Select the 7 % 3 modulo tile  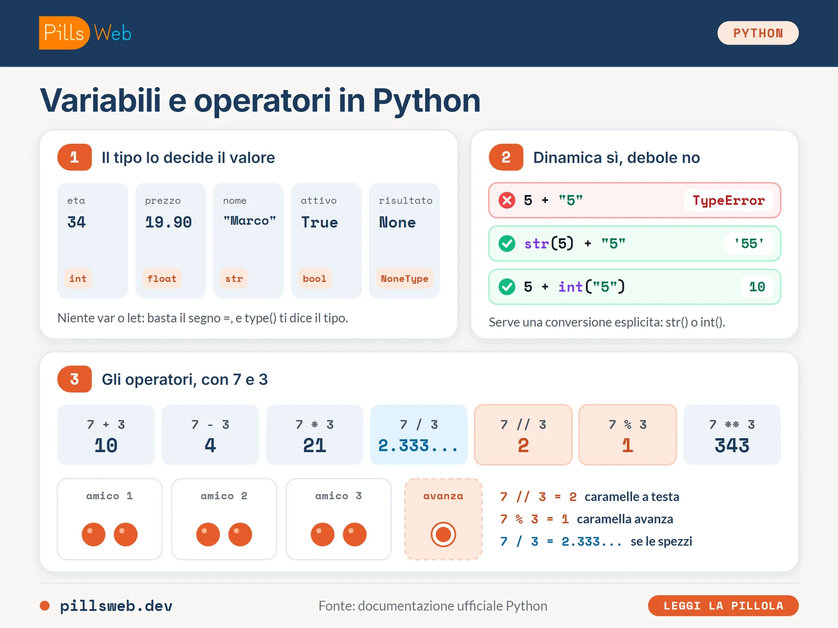(x=627, y=434)
